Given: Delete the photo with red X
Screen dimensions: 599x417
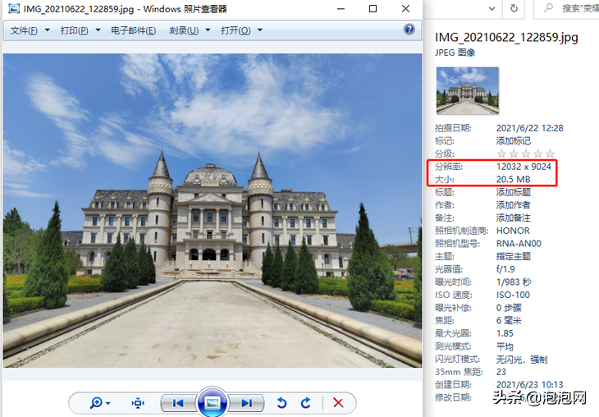Looking at the screenshot, I should tap(338, 403).
